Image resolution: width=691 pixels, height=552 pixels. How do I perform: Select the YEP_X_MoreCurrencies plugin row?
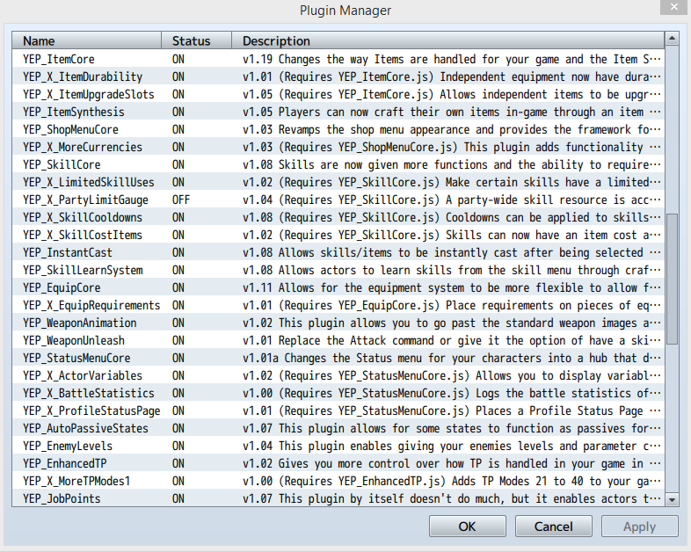[338, 147]
